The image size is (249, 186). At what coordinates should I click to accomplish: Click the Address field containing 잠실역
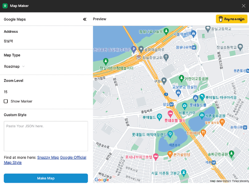(46, 41)
